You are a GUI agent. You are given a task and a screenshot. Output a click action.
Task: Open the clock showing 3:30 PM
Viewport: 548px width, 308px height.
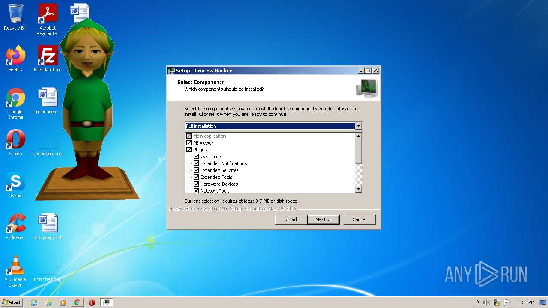click(x=526, y=302)
